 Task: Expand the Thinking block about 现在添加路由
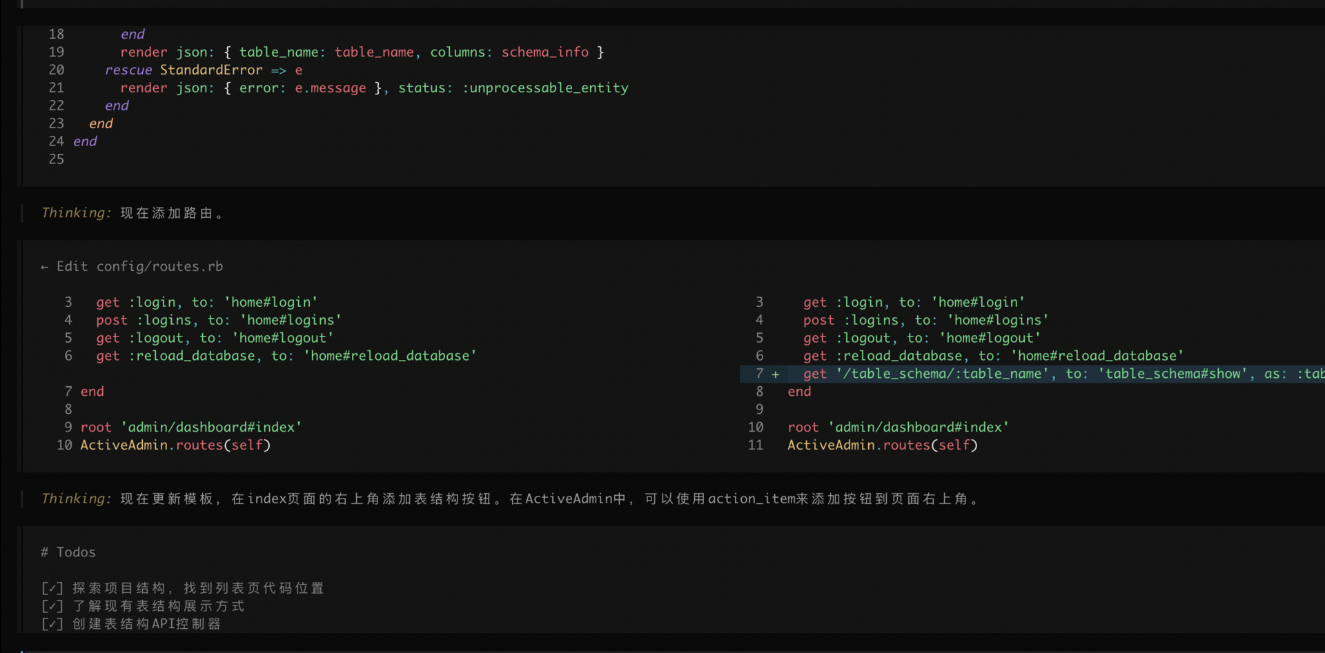[76, 213]
